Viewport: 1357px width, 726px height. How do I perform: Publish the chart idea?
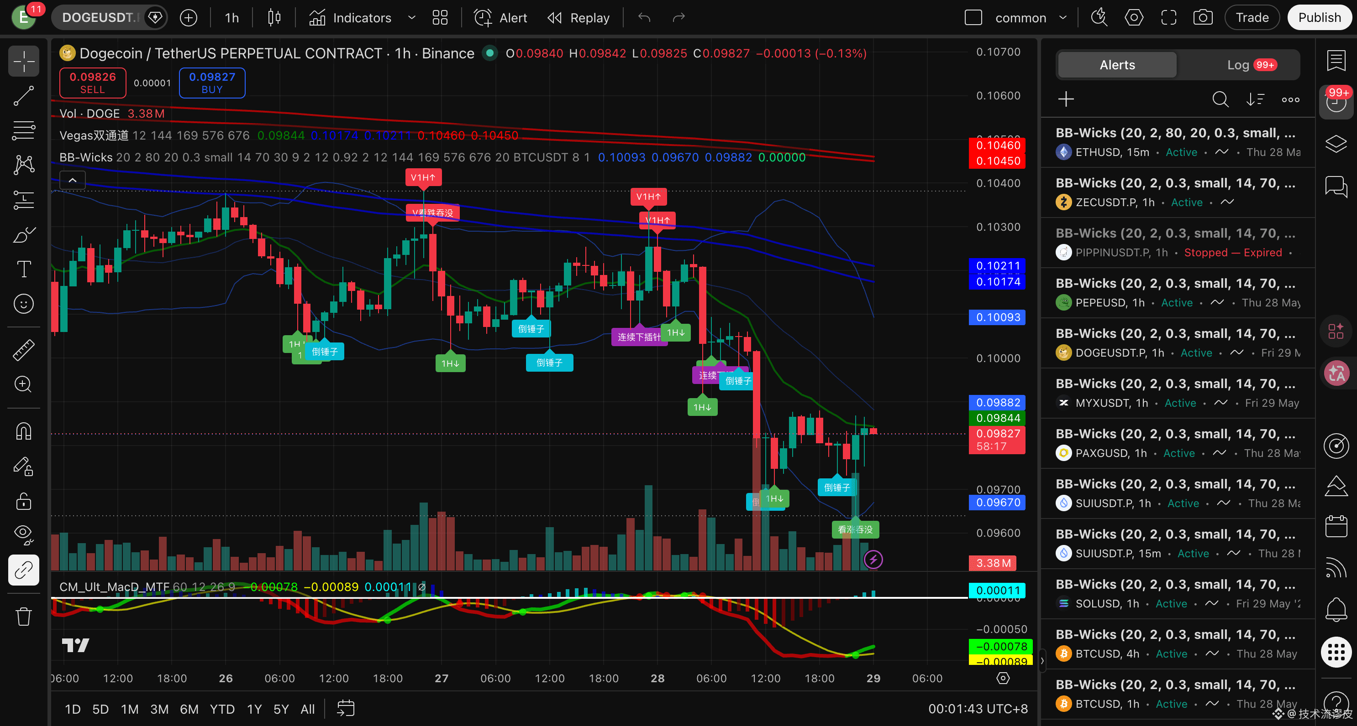tap(1320, 18)
